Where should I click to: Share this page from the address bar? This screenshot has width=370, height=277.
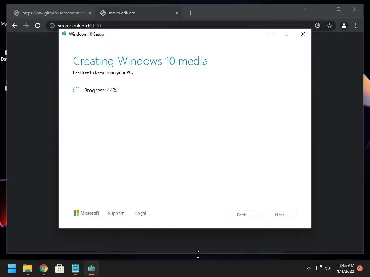(318, 26)
